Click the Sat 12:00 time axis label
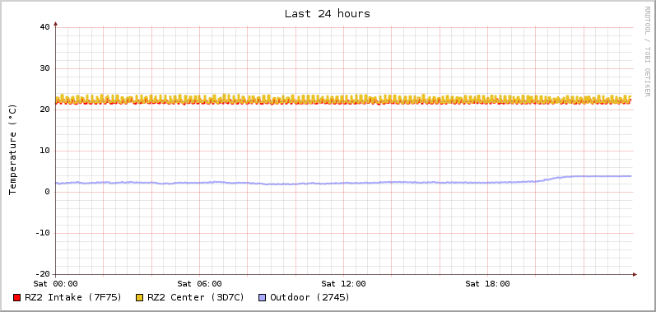This screenshot has width=656, height=312. click(x=343, y=284)
